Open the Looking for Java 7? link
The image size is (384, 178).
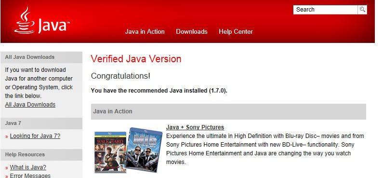pos(35,136)
